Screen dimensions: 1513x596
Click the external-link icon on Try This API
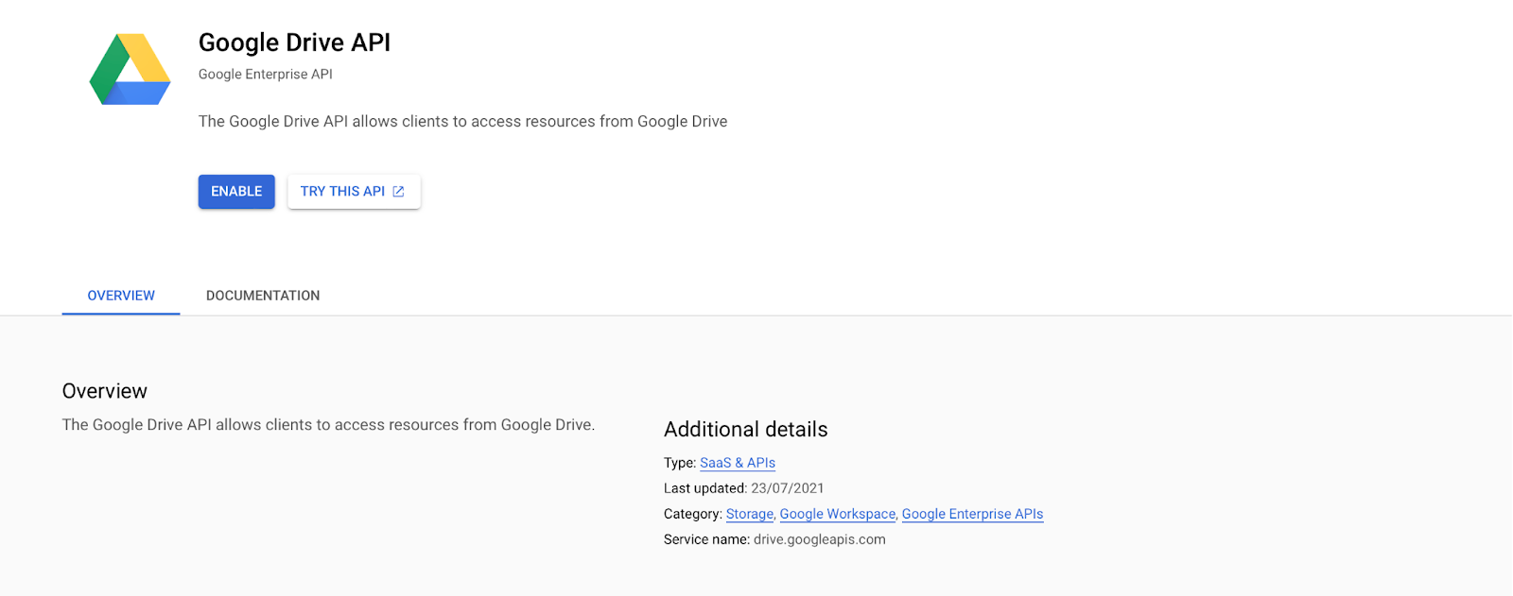coord(399,192)
